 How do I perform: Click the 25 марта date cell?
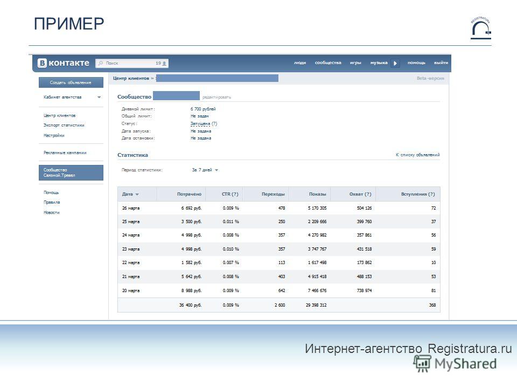[131, 221]
